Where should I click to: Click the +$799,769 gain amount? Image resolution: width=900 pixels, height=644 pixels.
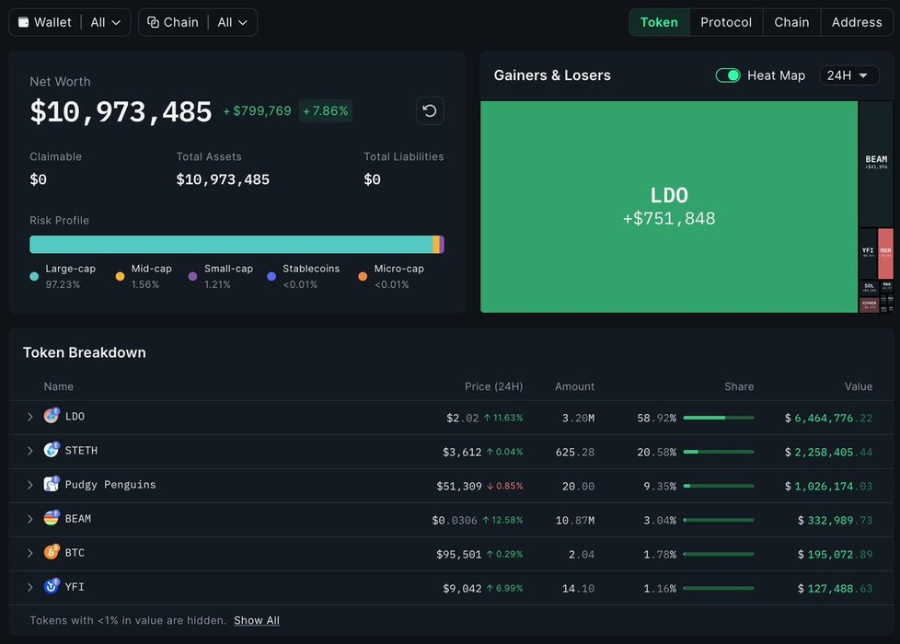click(257, 110)
